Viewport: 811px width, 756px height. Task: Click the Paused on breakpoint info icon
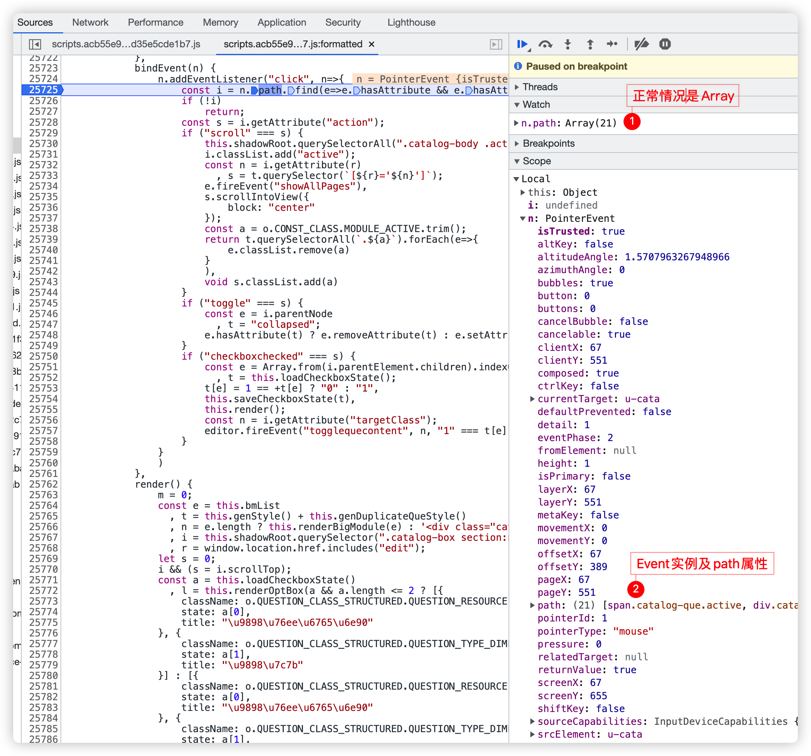pos(518,66)
